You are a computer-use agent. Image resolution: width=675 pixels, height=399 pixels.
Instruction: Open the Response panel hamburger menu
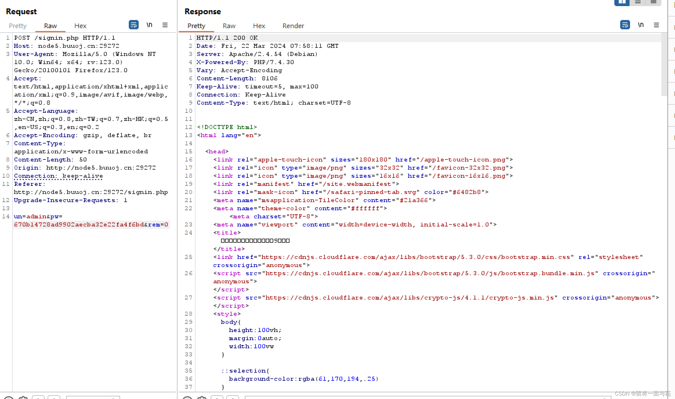click(x=656, y=25)
